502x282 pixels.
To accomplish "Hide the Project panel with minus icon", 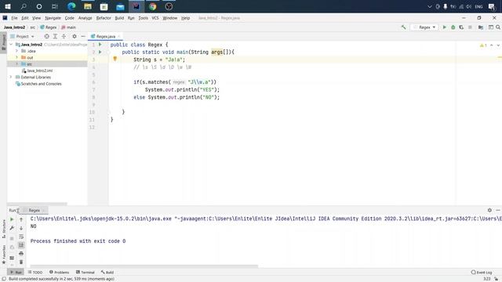I will [83, 37].
